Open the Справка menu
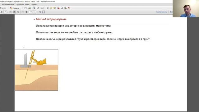Viewport: 199px width, 112px height. click(x=34, y=5)
